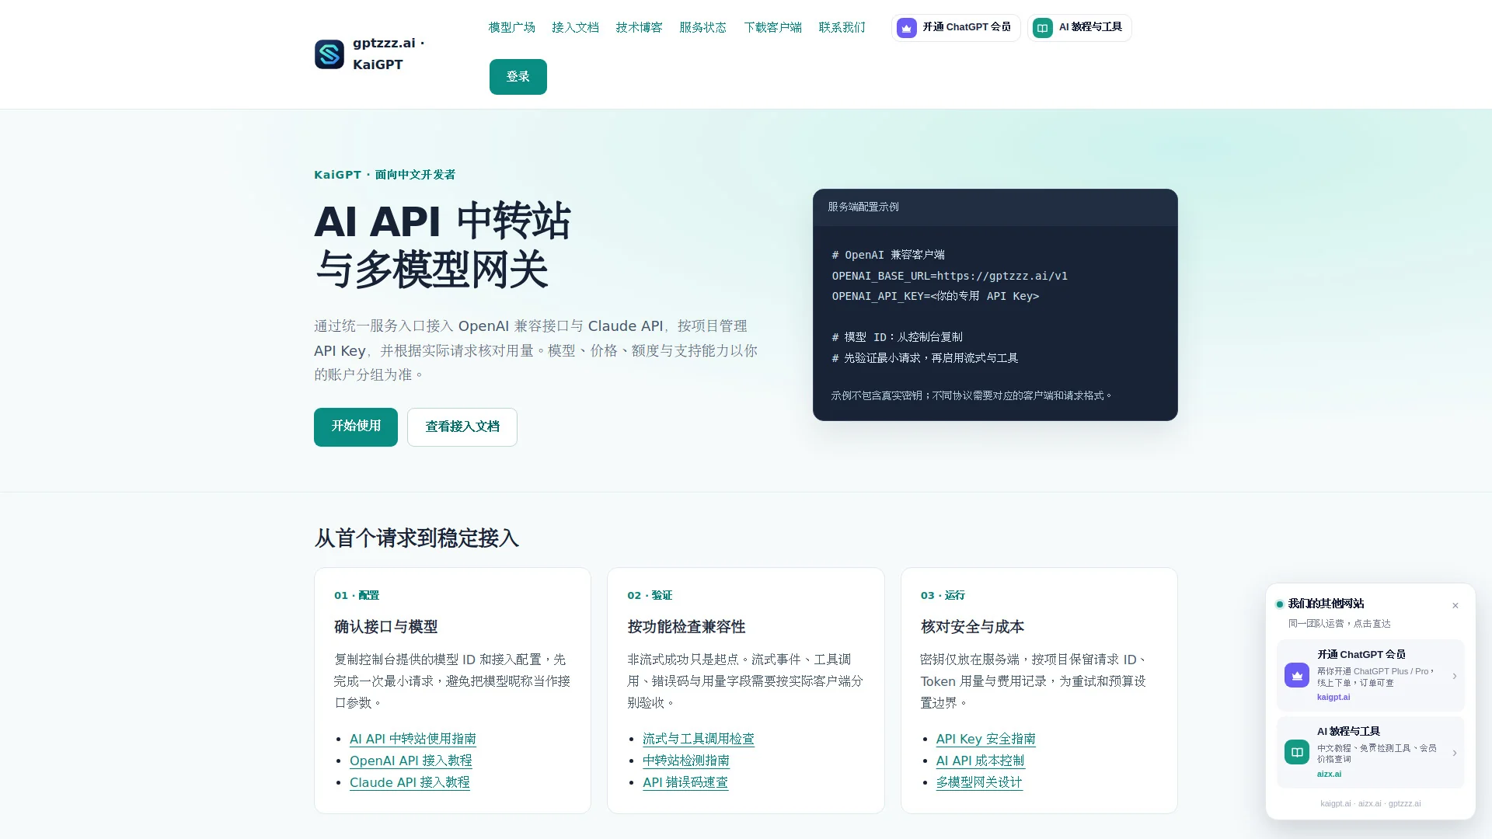Image resolution: width=1492 pixels, height=839 pixels.
Task: Click the KaiGPT logo icon in header
Action: coord(329,54)
